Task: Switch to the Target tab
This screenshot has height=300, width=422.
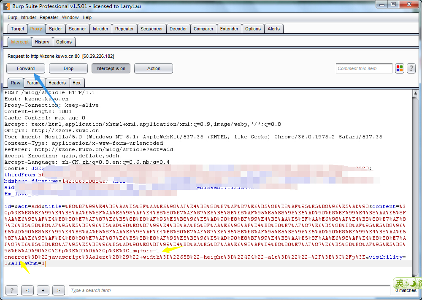Action: pos(17,29)
